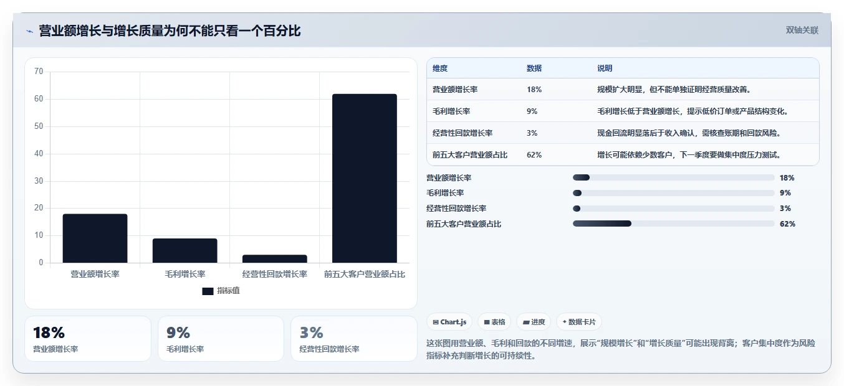Click the 营业额增长率 progress bar track
Viewport: 844px width, 386px height.
click(x=673, y=178)
